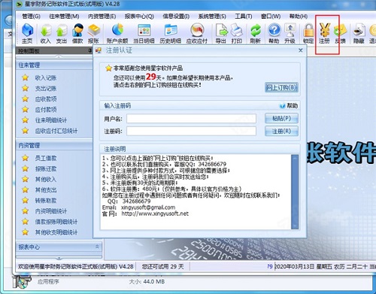The image size is (376, 294).
Task: Select 收入记账 in sidebar
Action: click(x=46, y=78)
